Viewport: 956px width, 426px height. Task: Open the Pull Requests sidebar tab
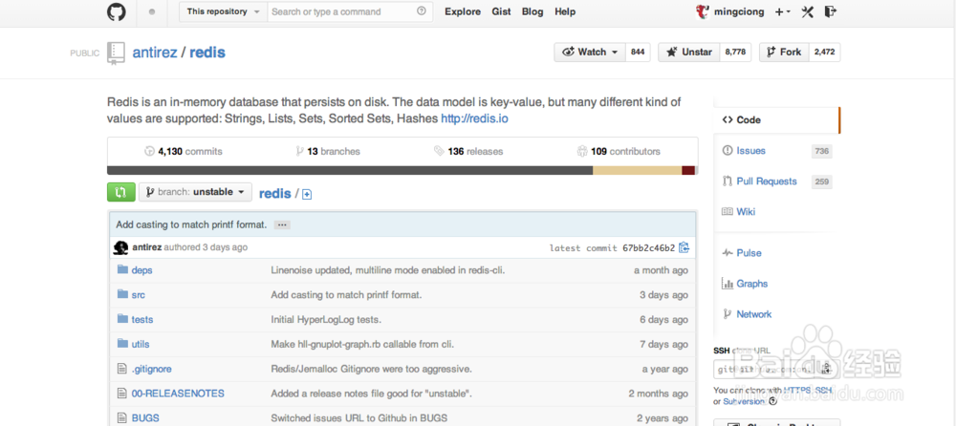[775, 181]
